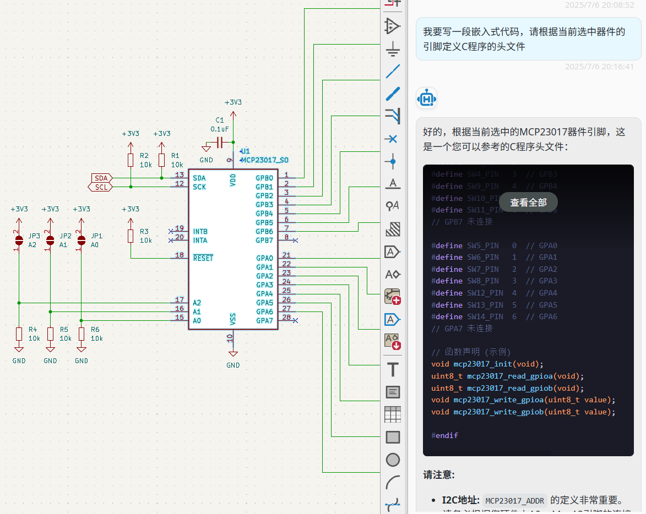Select the Hierarchical Label tool

tap(393, 274)
